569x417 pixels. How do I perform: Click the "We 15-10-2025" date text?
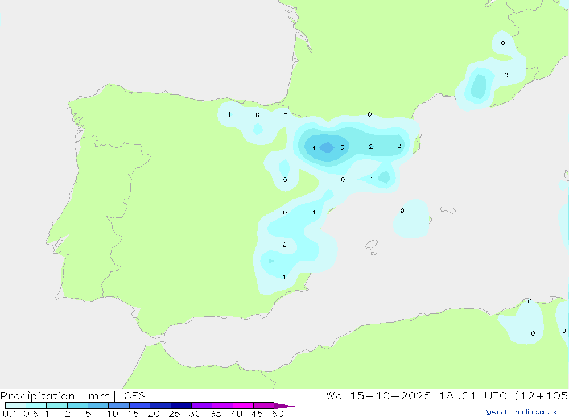378,396
